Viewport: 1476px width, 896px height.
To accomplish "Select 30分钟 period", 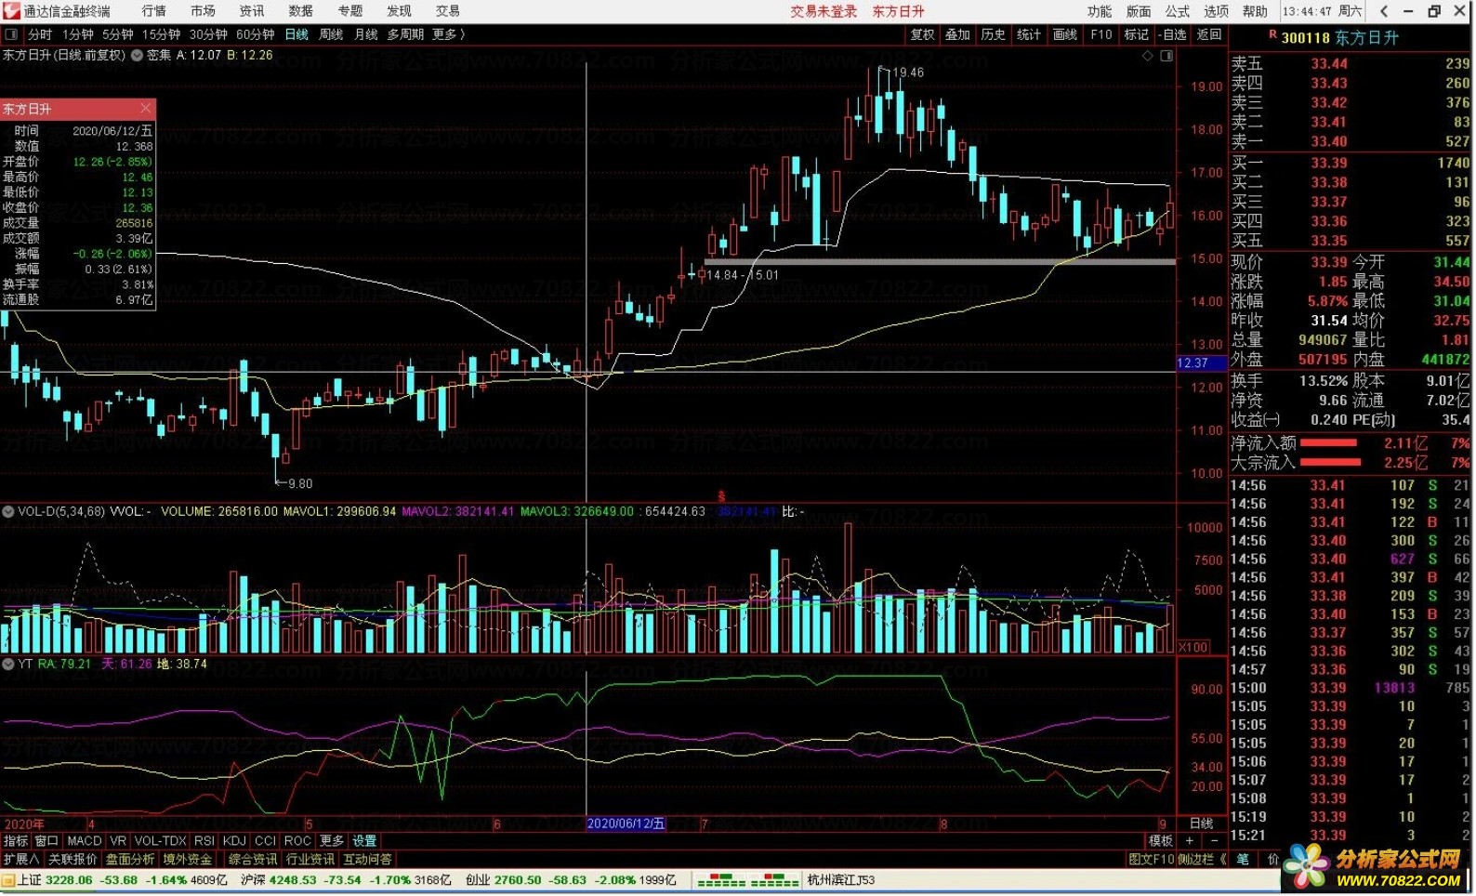I will (208, 34).
